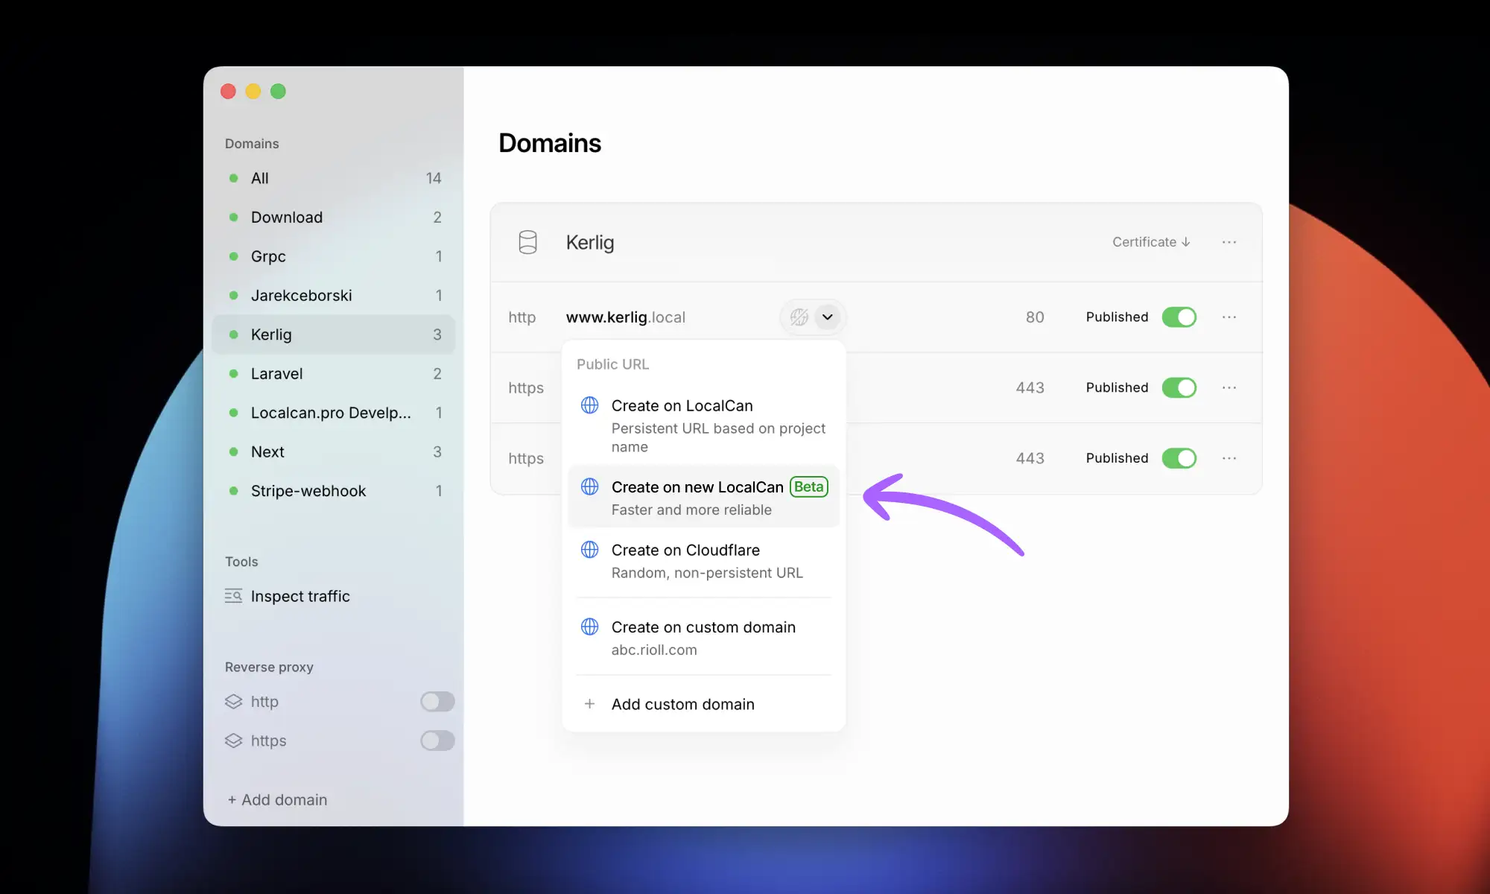
Task: Choose Create on Cloudflare option
Action: click(x=703, y=561)
